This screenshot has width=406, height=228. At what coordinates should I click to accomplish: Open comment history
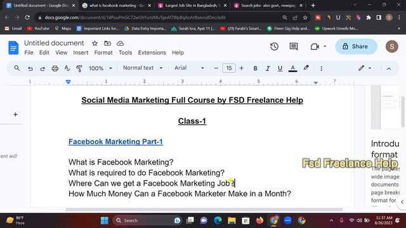click(294, 46)
